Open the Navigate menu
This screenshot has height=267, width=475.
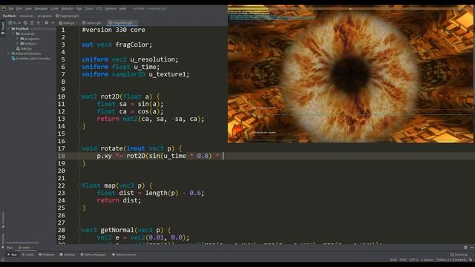pyautogui.click(x=41, y=9)
